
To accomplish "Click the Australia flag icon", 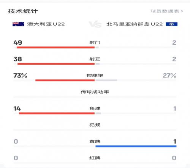I will pos(18,24).
